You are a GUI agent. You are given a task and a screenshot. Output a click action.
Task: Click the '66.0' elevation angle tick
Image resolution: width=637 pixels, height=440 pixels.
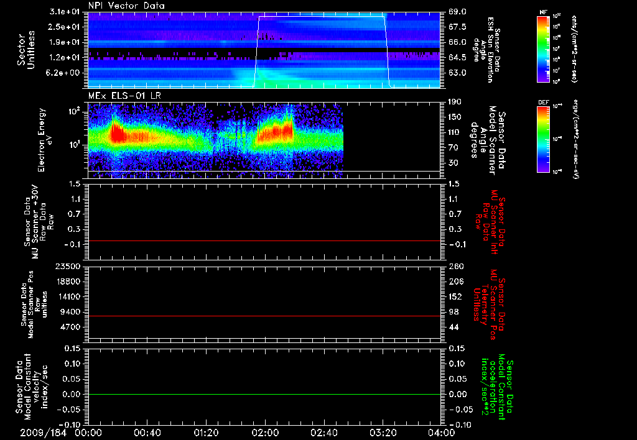(457, 42)
